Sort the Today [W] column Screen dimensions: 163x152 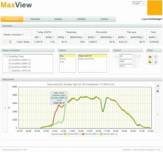(x=40, y=37)
